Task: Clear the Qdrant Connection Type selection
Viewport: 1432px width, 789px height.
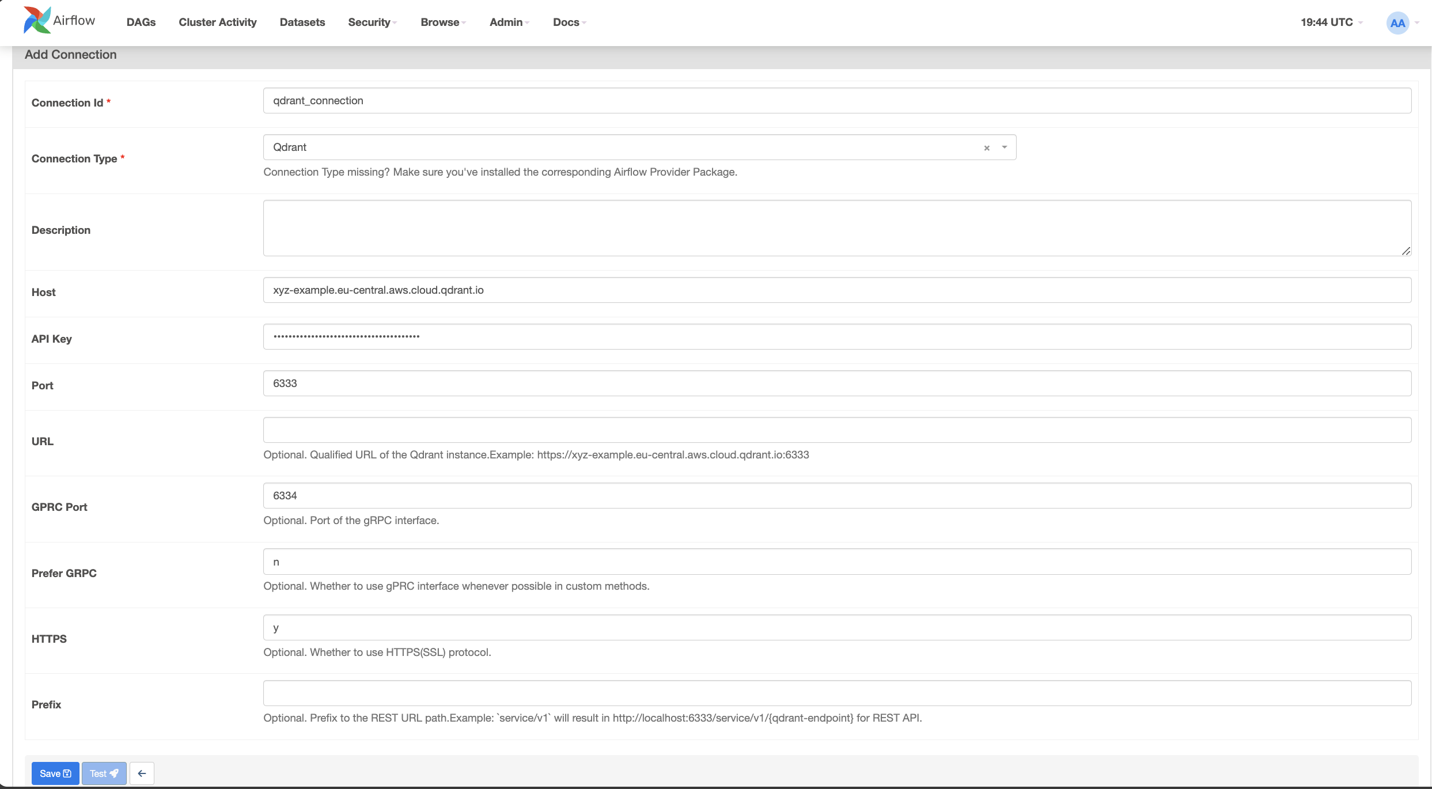Action: (x=987, y=147)
